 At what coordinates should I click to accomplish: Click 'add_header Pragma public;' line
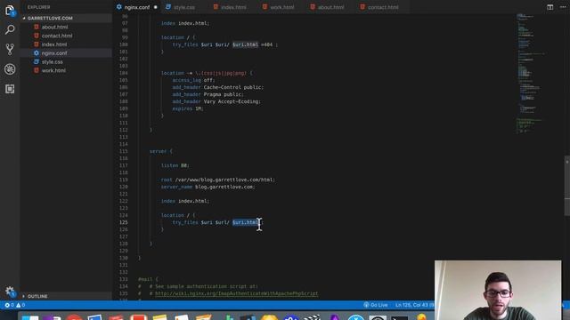[208, 94]
